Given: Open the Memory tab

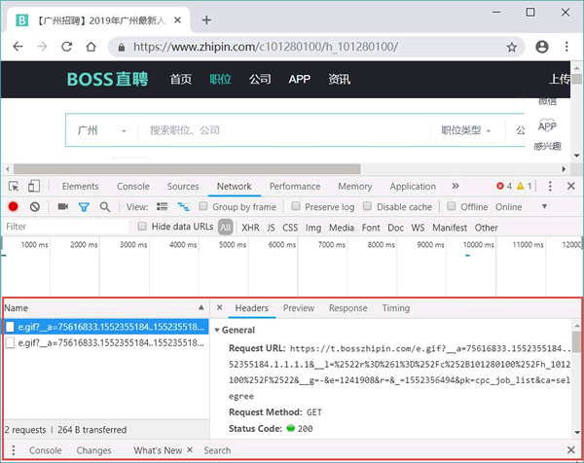Looking at the screenshot, I should coord(355,186).
